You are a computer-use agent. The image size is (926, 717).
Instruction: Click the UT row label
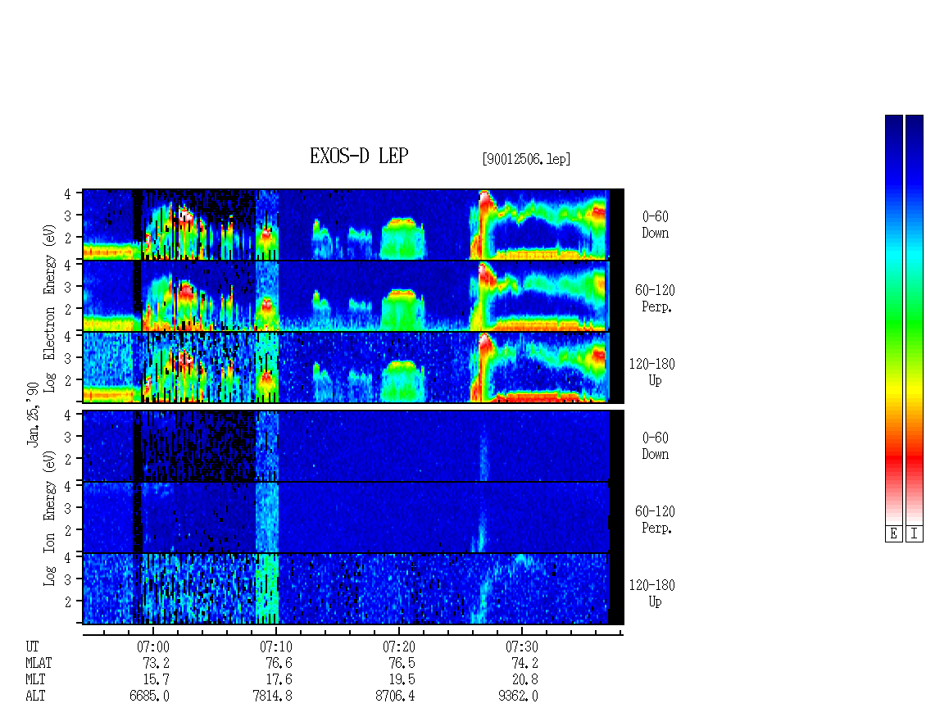coord(32,647)
